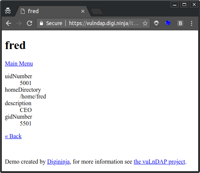This screenshot has width=200, height=173.
Task: Click the browser back arrow
Action: pyautogui.click(x=9, y=23)
